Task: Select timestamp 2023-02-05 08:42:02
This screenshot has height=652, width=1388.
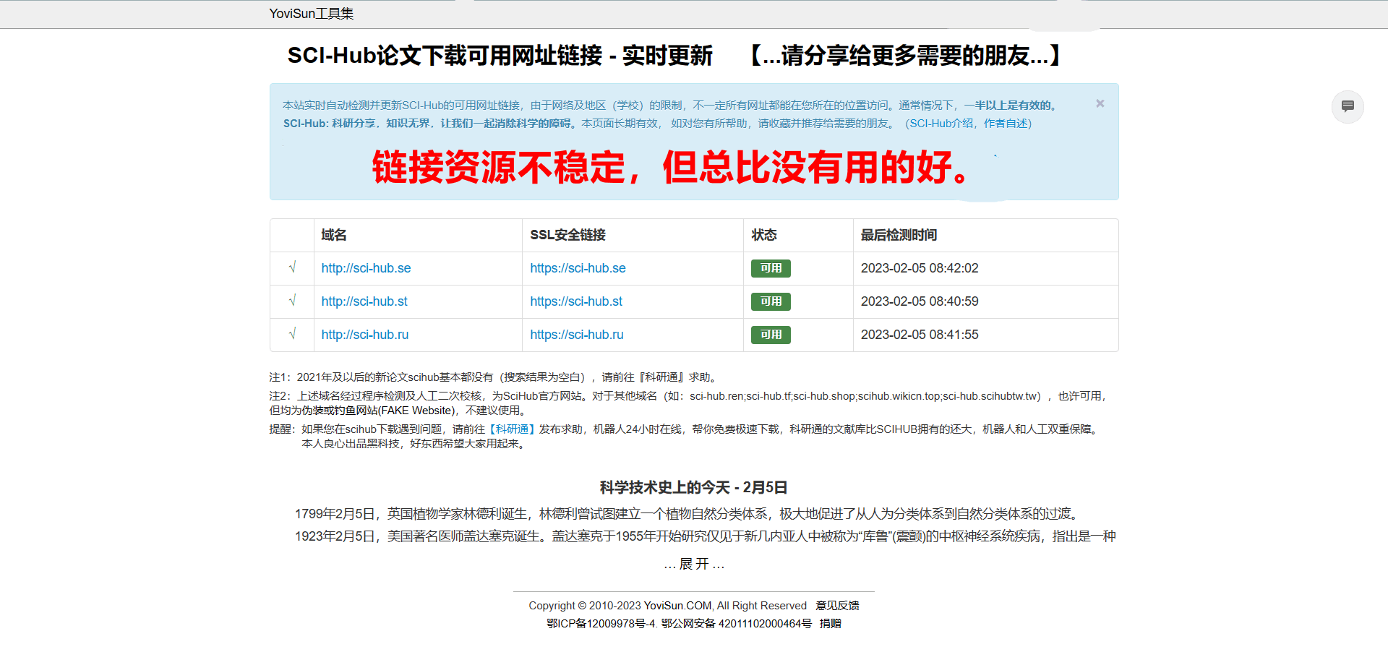Action: pos(920,268)
